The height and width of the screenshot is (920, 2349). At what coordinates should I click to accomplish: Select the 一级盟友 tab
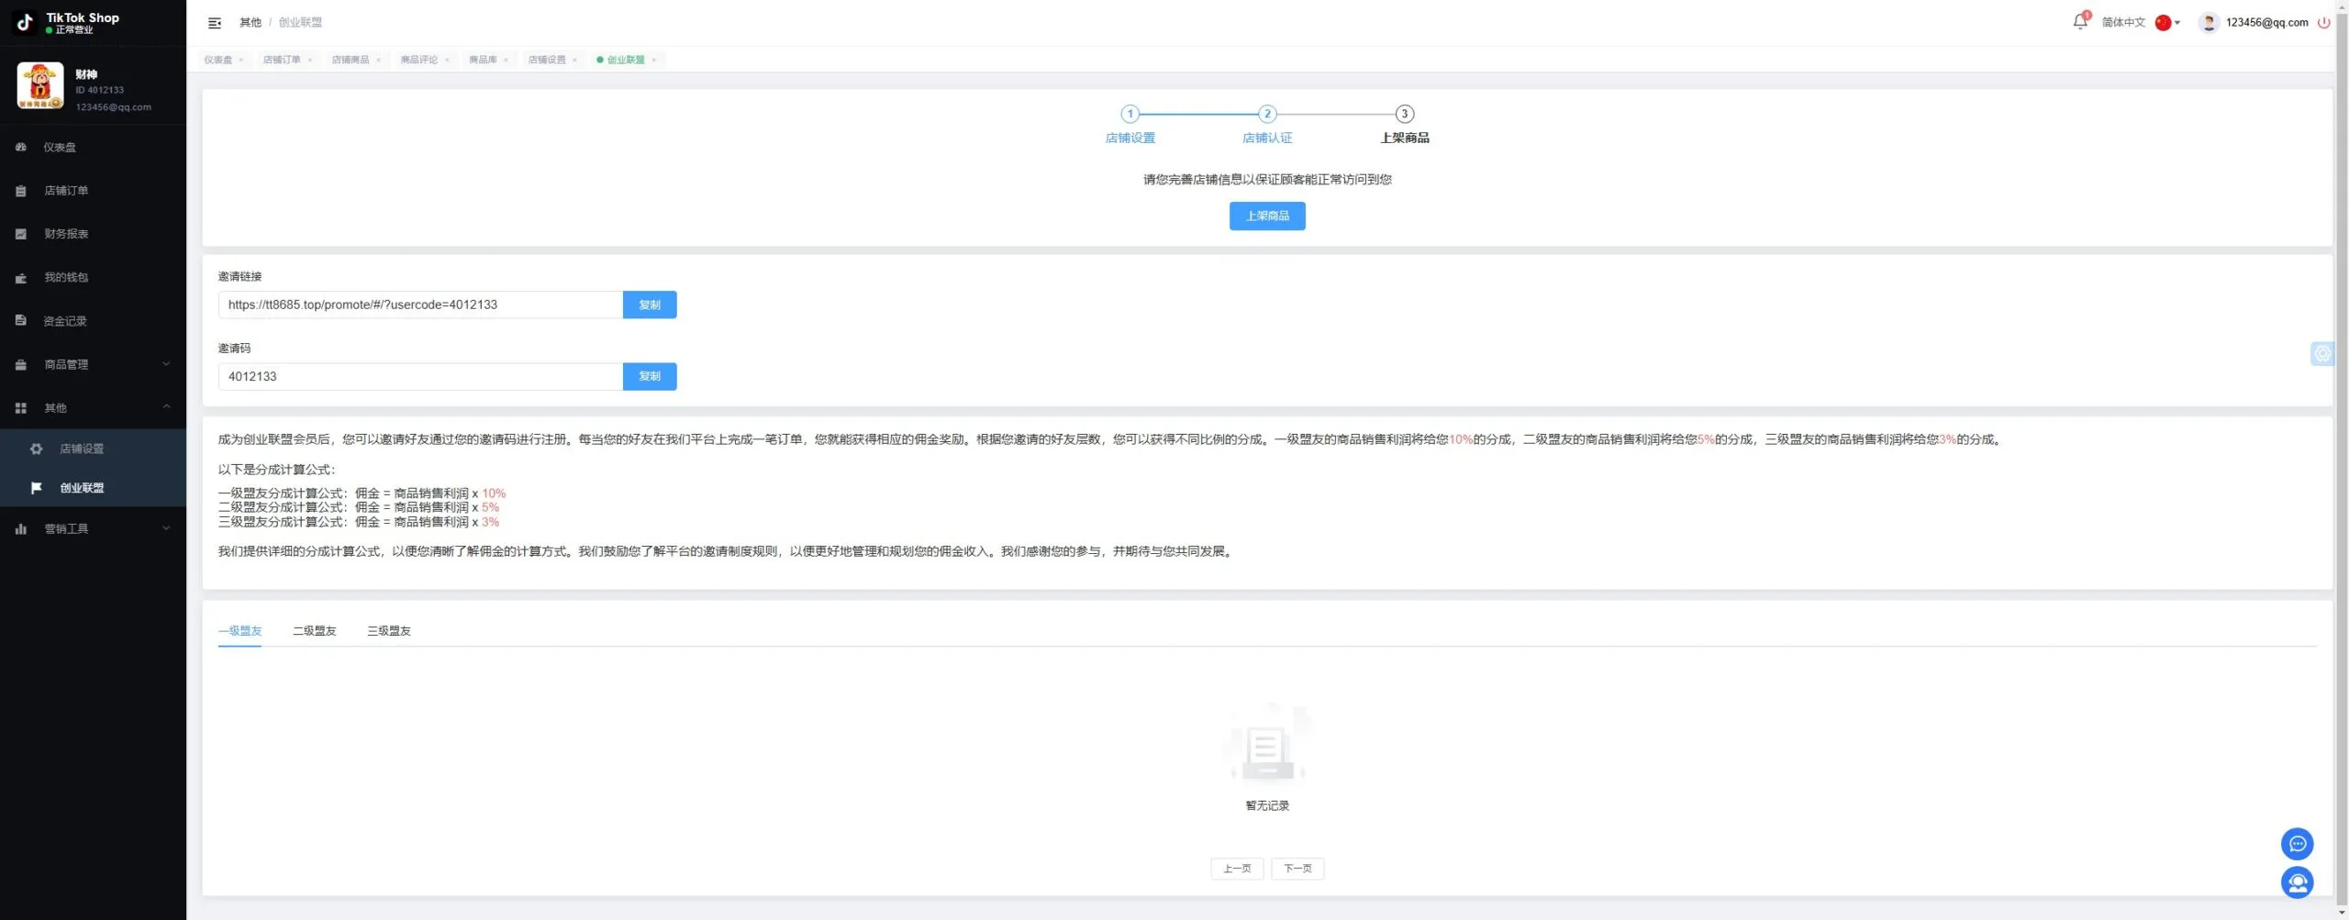(x=239, y=631)
